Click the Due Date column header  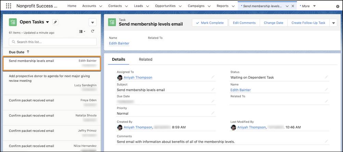[x=17, y=52]
